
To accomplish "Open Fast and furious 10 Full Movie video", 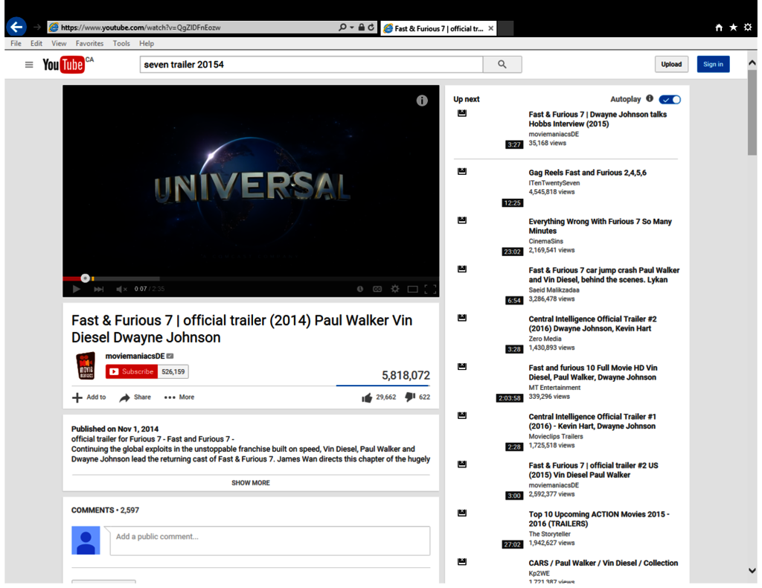I will [x=593, y=373].
